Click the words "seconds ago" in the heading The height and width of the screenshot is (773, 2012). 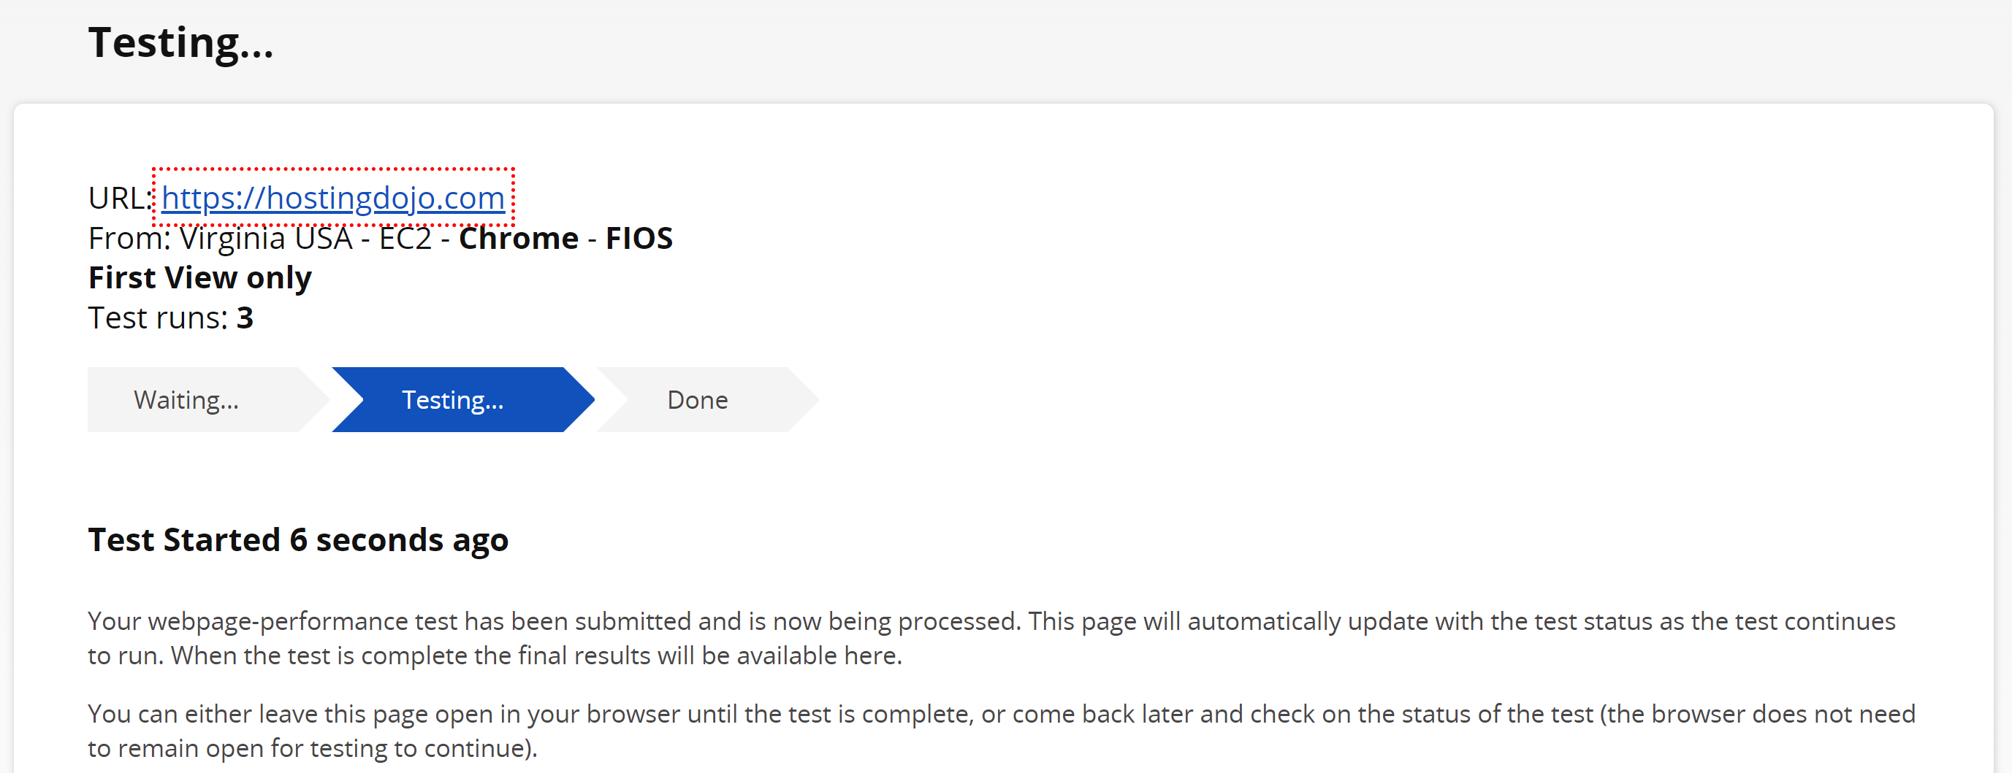(411, 539)
